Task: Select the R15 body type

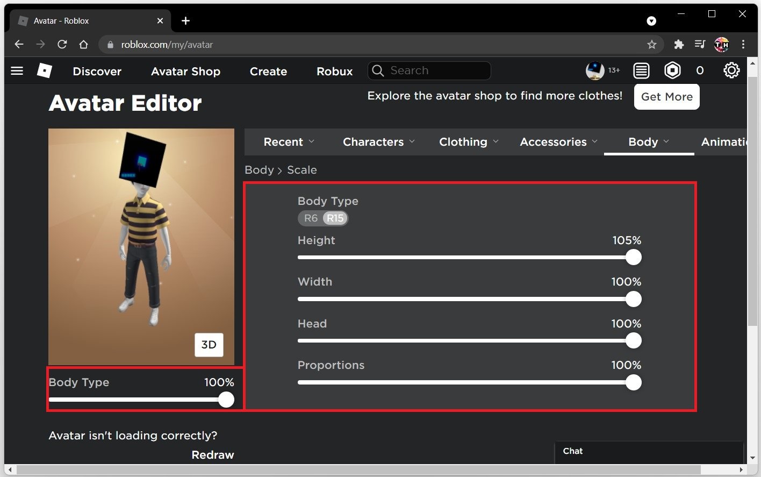Action: click(335, 218)
